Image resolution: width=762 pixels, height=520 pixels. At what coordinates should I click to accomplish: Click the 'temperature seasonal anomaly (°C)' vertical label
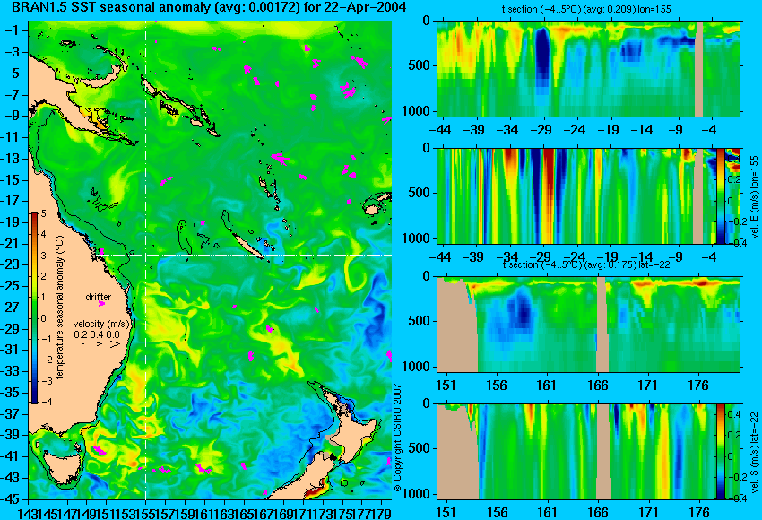click(x=60, y=308)
